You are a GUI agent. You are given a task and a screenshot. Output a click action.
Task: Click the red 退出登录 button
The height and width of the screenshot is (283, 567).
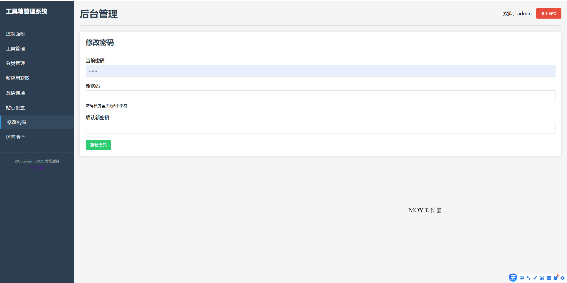pos(548,14)
